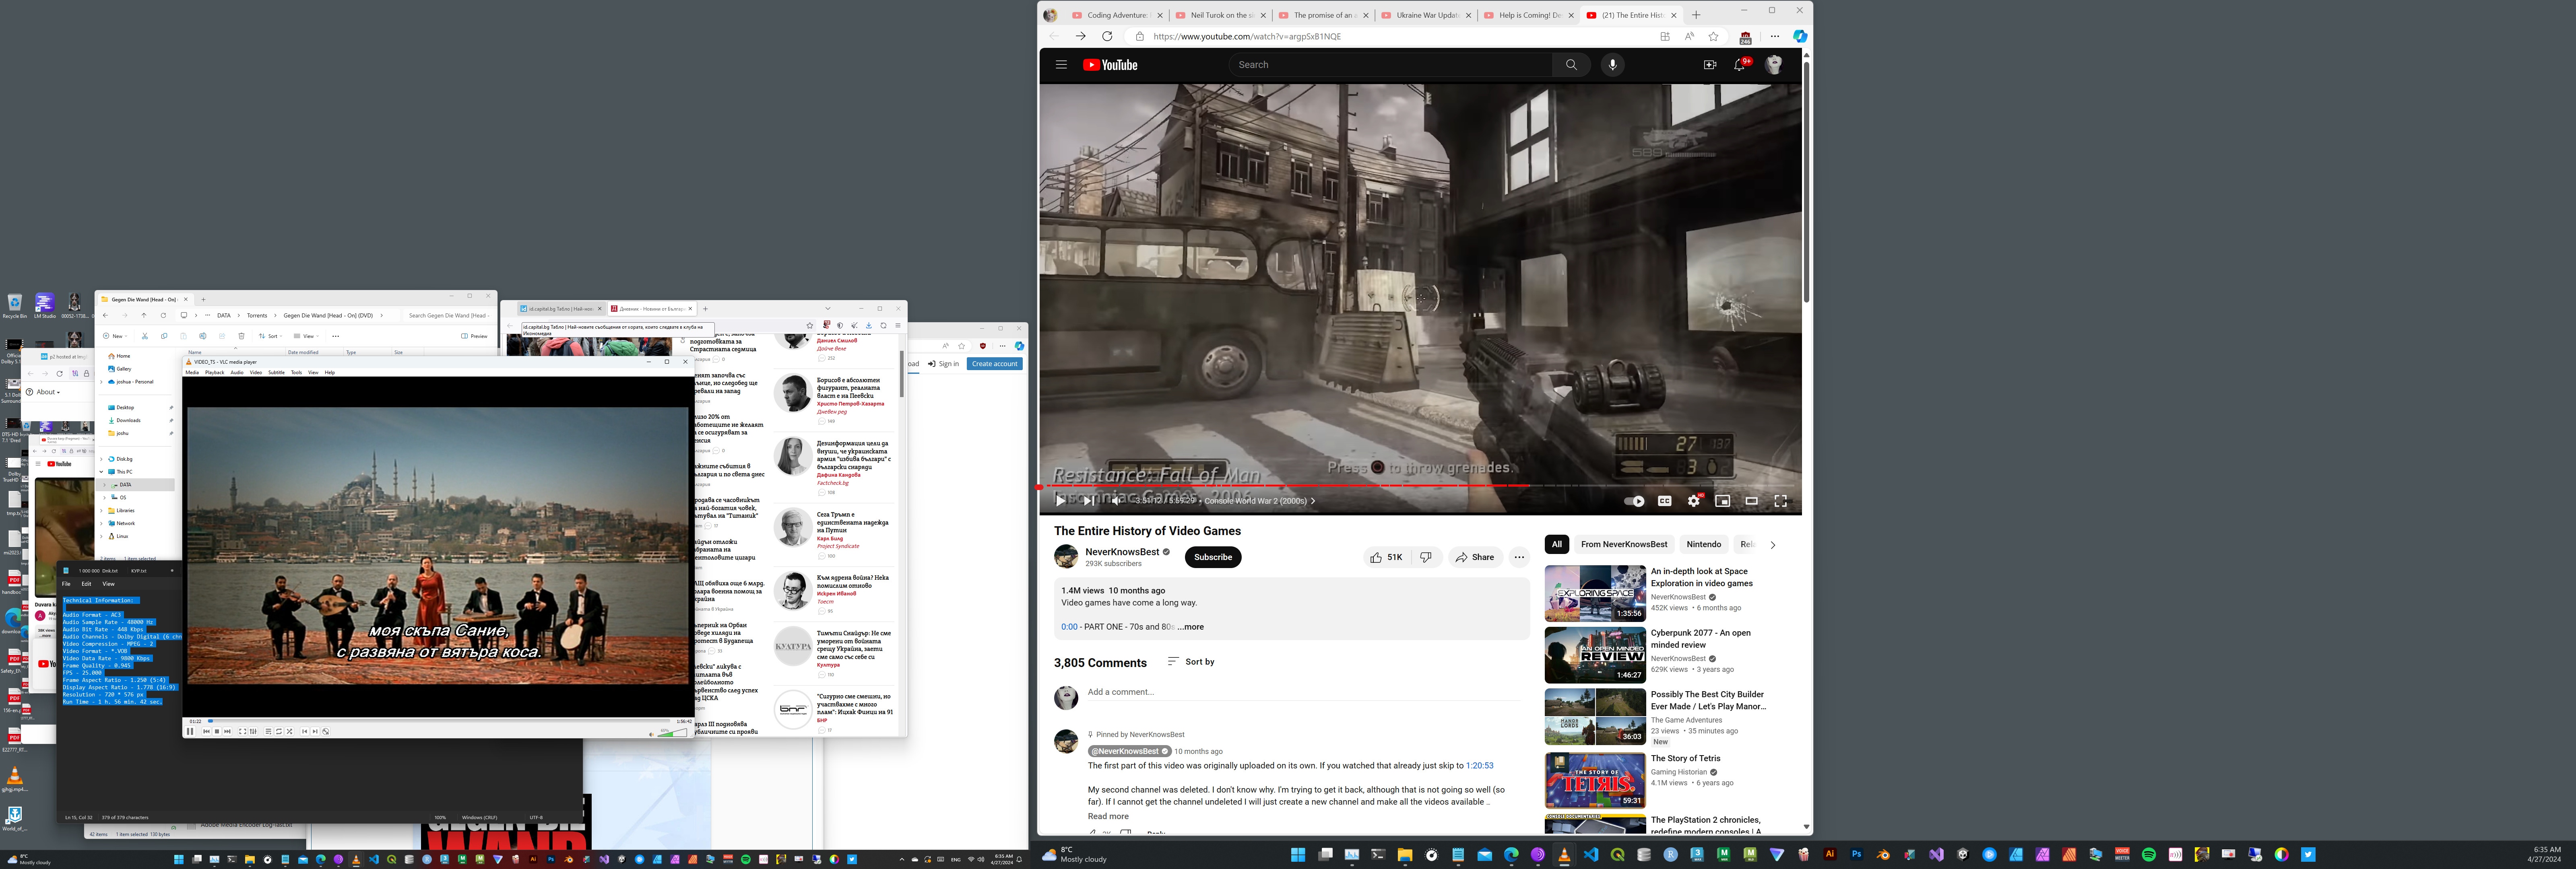The width and height of the screenshot is (2576, 869).
Task: Open the View dropdown in File Explorer
Action: 306,336
